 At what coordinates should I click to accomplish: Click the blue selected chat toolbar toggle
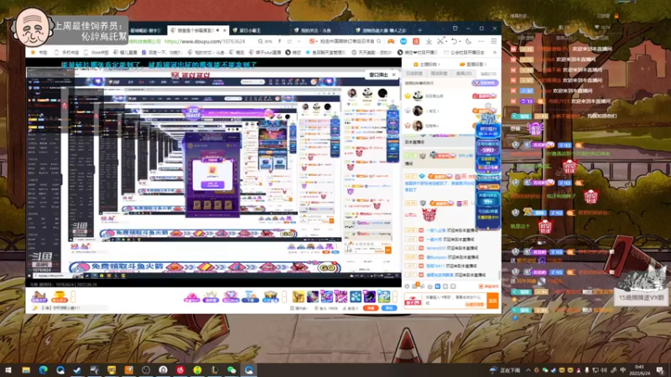[437, 287]
